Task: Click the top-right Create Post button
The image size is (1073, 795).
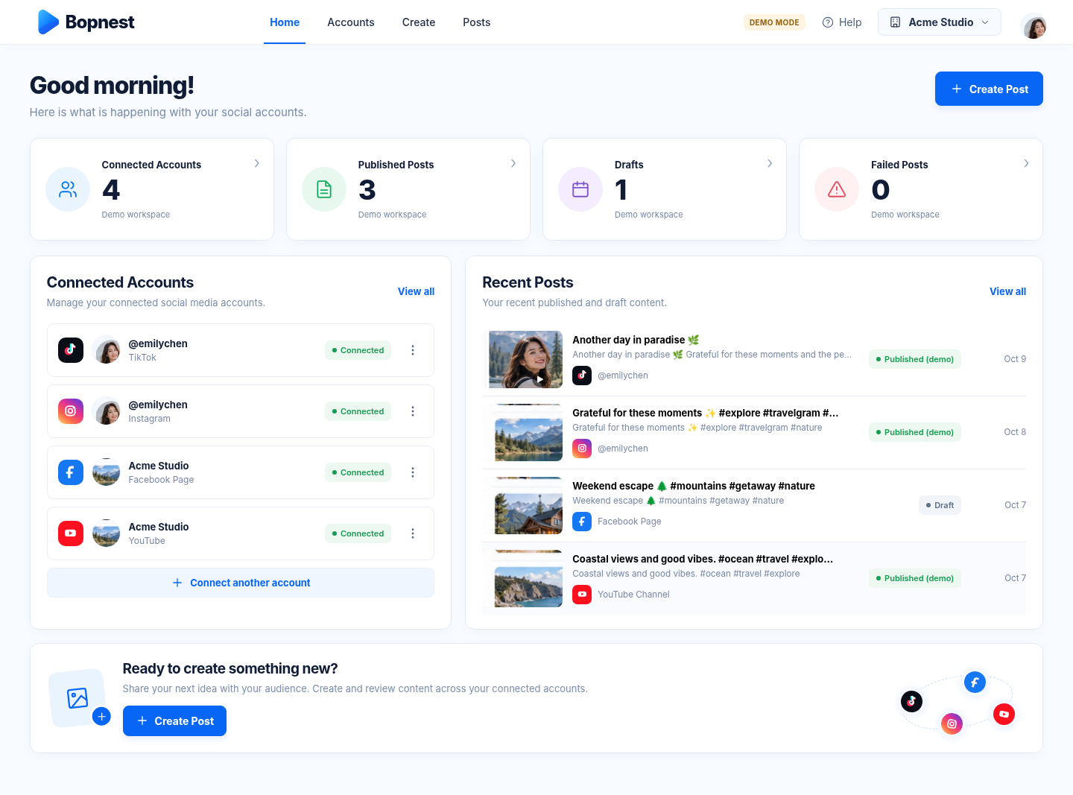Action: (989, 89)
